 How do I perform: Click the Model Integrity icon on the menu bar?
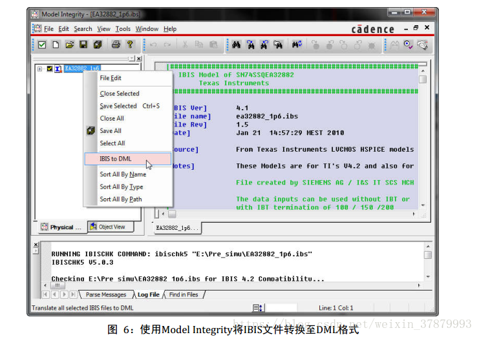click(x=37, y=28)
